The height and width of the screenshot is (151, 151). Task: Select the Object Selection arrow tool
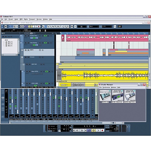[x=43, y=26]
